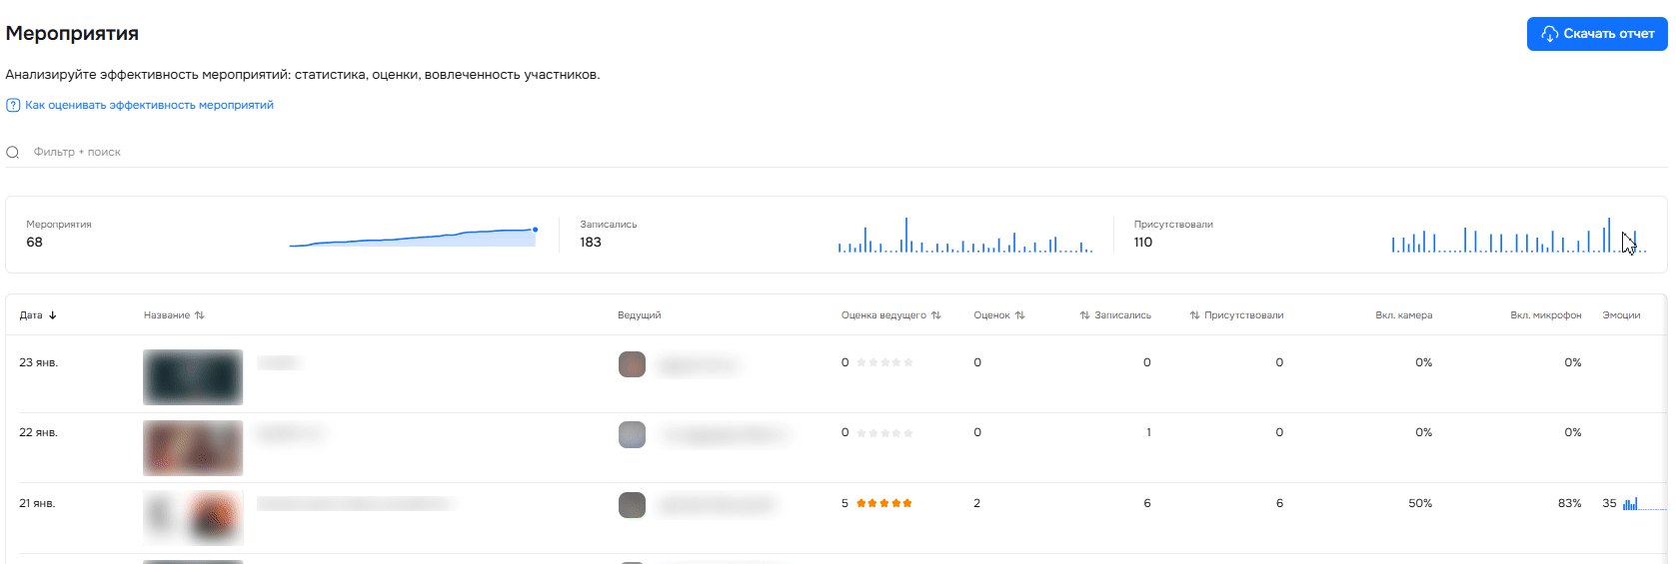
Task: Open the Как оценивать эффективность мероприятий link
Action: 149,105
